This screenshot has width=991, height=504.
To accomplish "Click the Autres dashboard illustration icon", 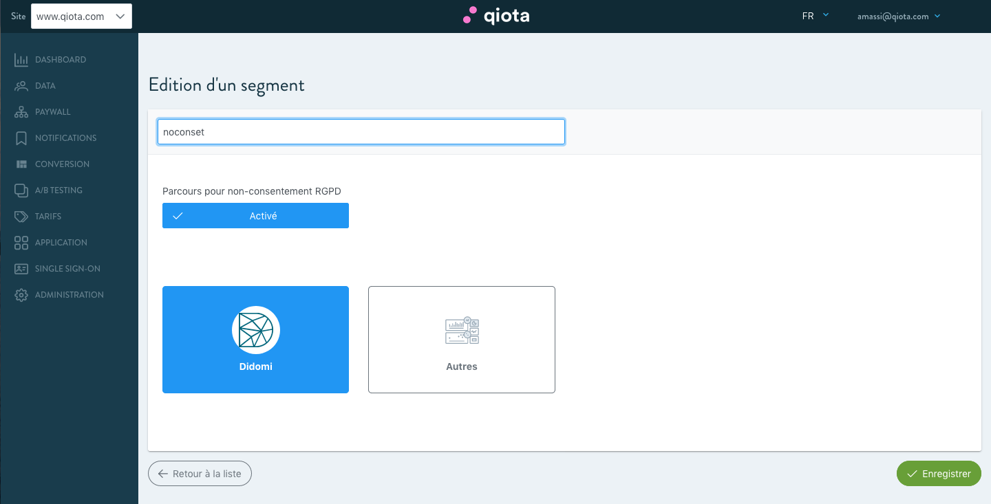I will coord(462,330).
